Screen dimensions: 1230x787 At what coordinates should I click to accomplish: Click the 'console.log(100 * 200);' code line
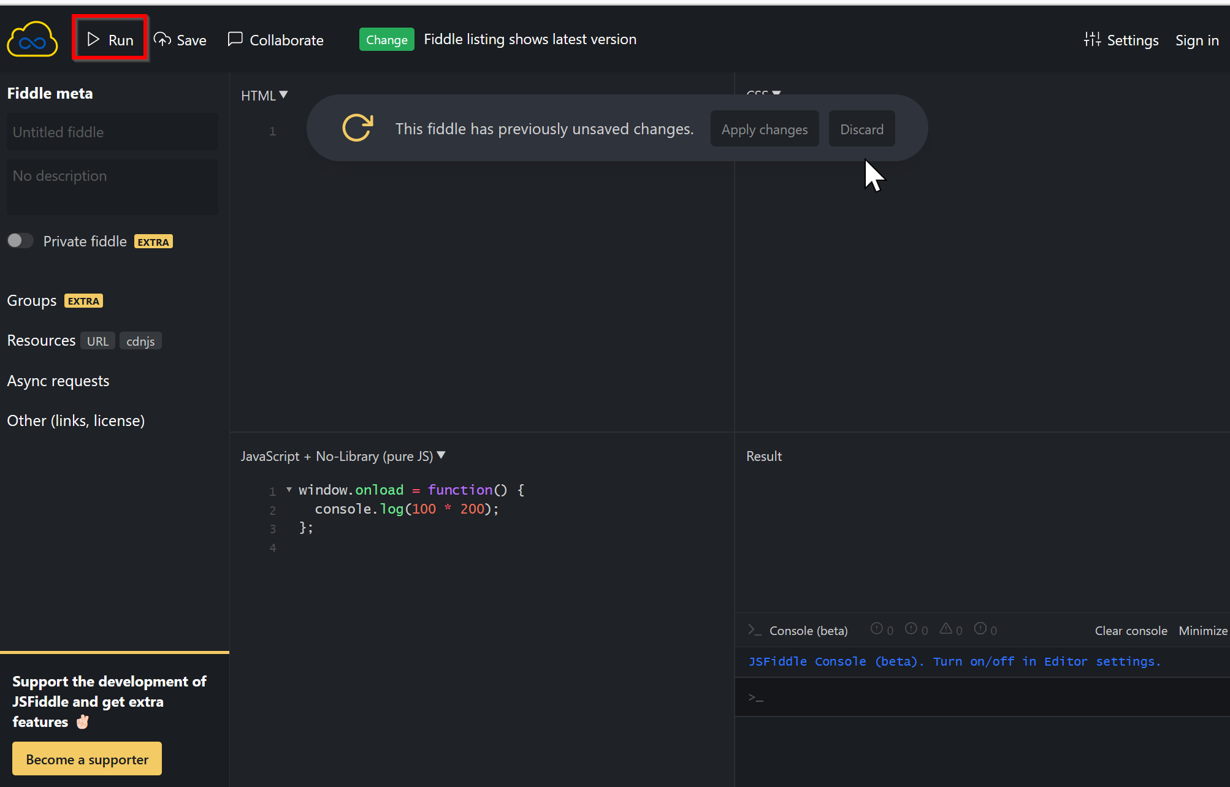point(407,509)
